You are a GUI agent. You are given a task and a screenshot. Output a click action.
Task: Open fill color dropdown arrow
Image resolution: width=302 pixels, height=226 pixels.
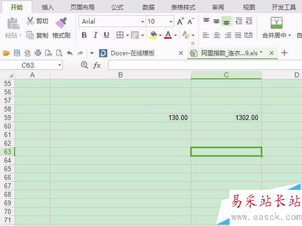pos(160,36)
